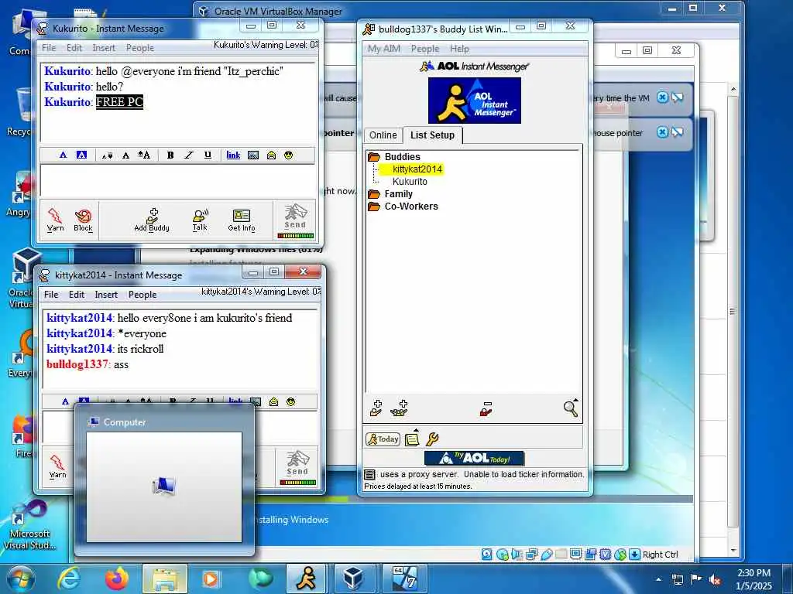The width and height of the screenshot is (793, 594).
Task: Switch to the Online tab
Action: point(383,135)
